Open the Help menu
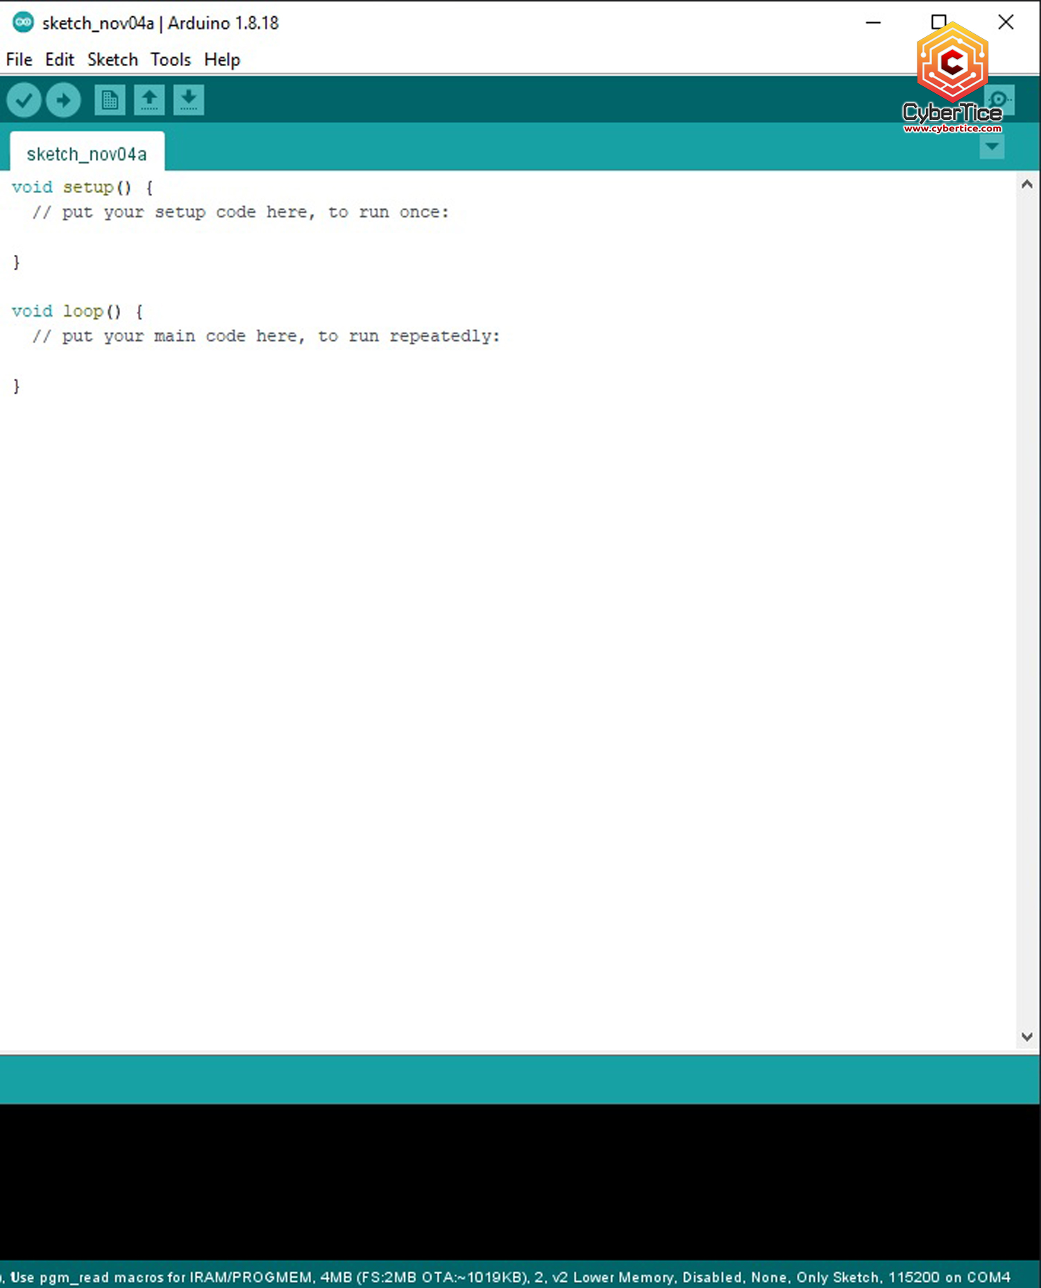The height and width of the screenshot is (1288, 1041). (x=222, y=60)
